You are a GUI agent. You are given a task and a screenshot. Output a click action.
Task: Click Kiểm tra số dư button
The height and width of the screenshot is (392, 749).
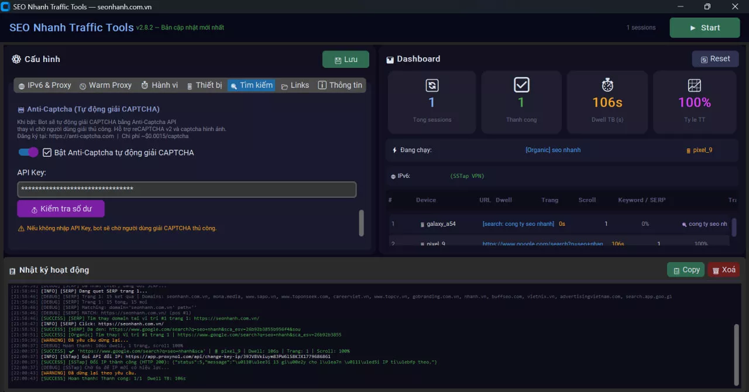point(61,209)
